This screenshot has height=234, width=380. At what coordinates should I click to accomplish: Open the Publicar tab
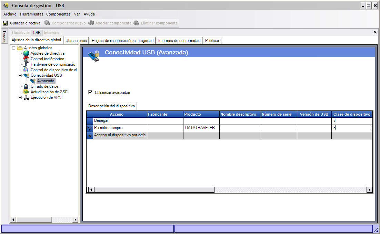(x=212, y=41)
